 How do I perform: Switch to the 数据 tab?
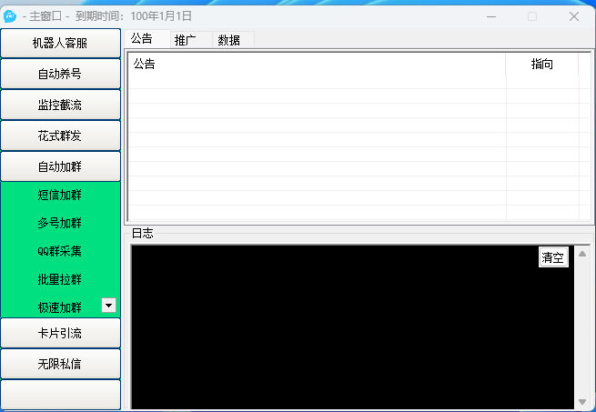point(229,39)
